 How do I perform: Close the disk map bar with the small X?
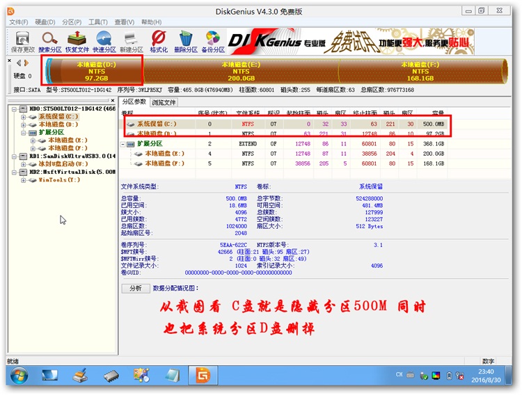pos(9,61)
